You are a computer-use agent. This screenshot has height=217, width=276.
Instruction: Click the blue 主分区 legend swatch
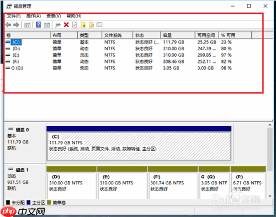pyautogui.click(x=29, y=203)
